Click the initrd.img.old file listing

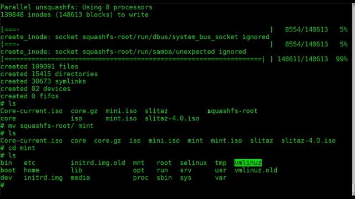click(x=98, y=163)
